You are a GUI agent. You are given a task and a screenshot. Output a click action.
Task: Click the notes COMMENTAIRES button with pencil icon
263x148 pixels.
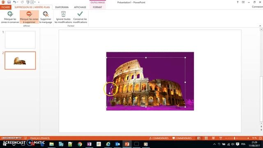(x=159, y=138)
